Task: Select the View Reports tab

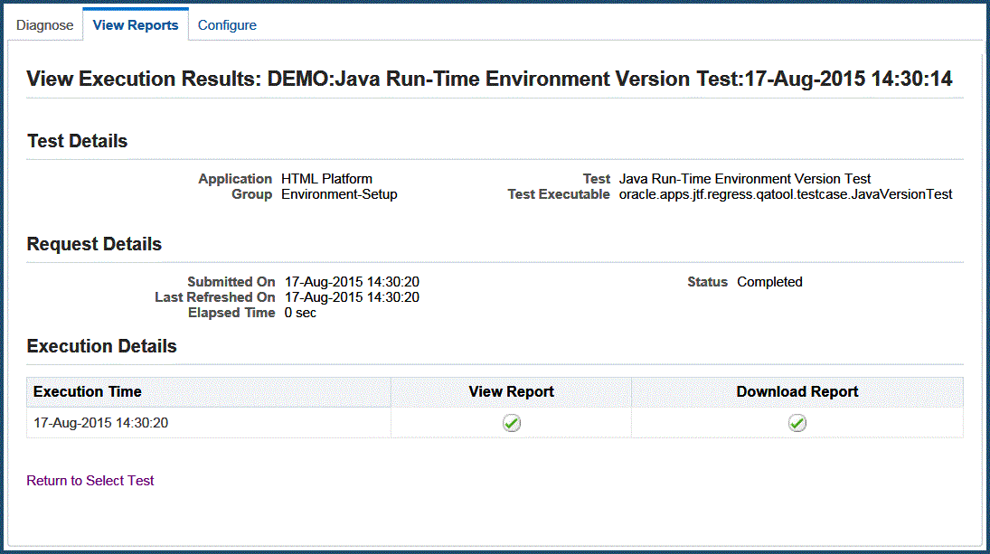Action: 136,25
